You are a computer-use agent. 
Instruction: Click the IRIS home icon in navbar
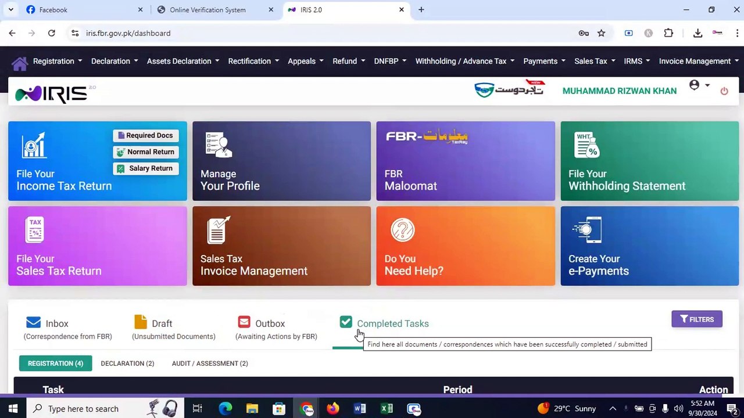(20, 62)
